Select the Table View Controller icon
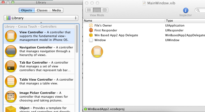The width and height of the screenshot is (205, 112). pos(11,81)
